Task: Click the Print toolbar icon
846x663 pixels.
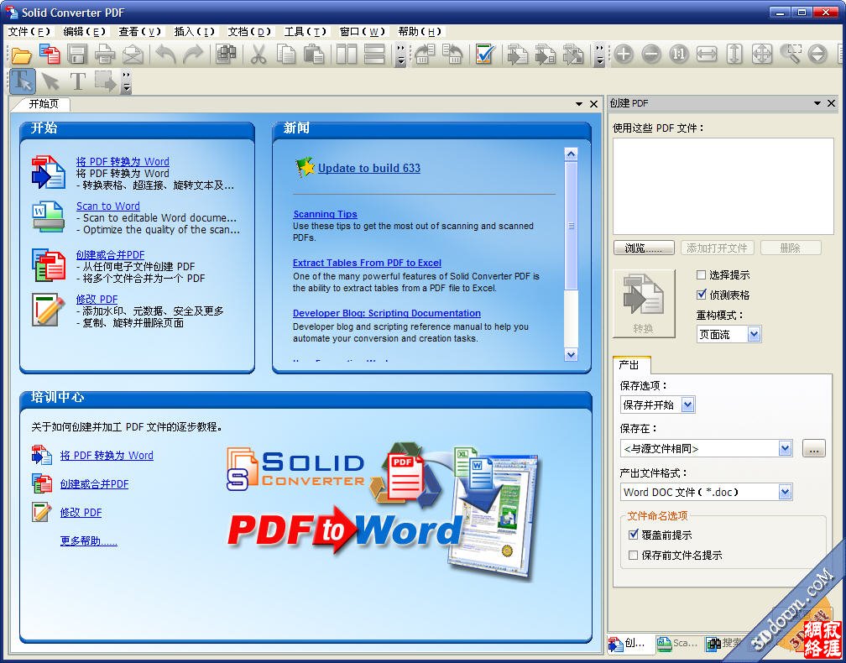Action: click(105, 55)
